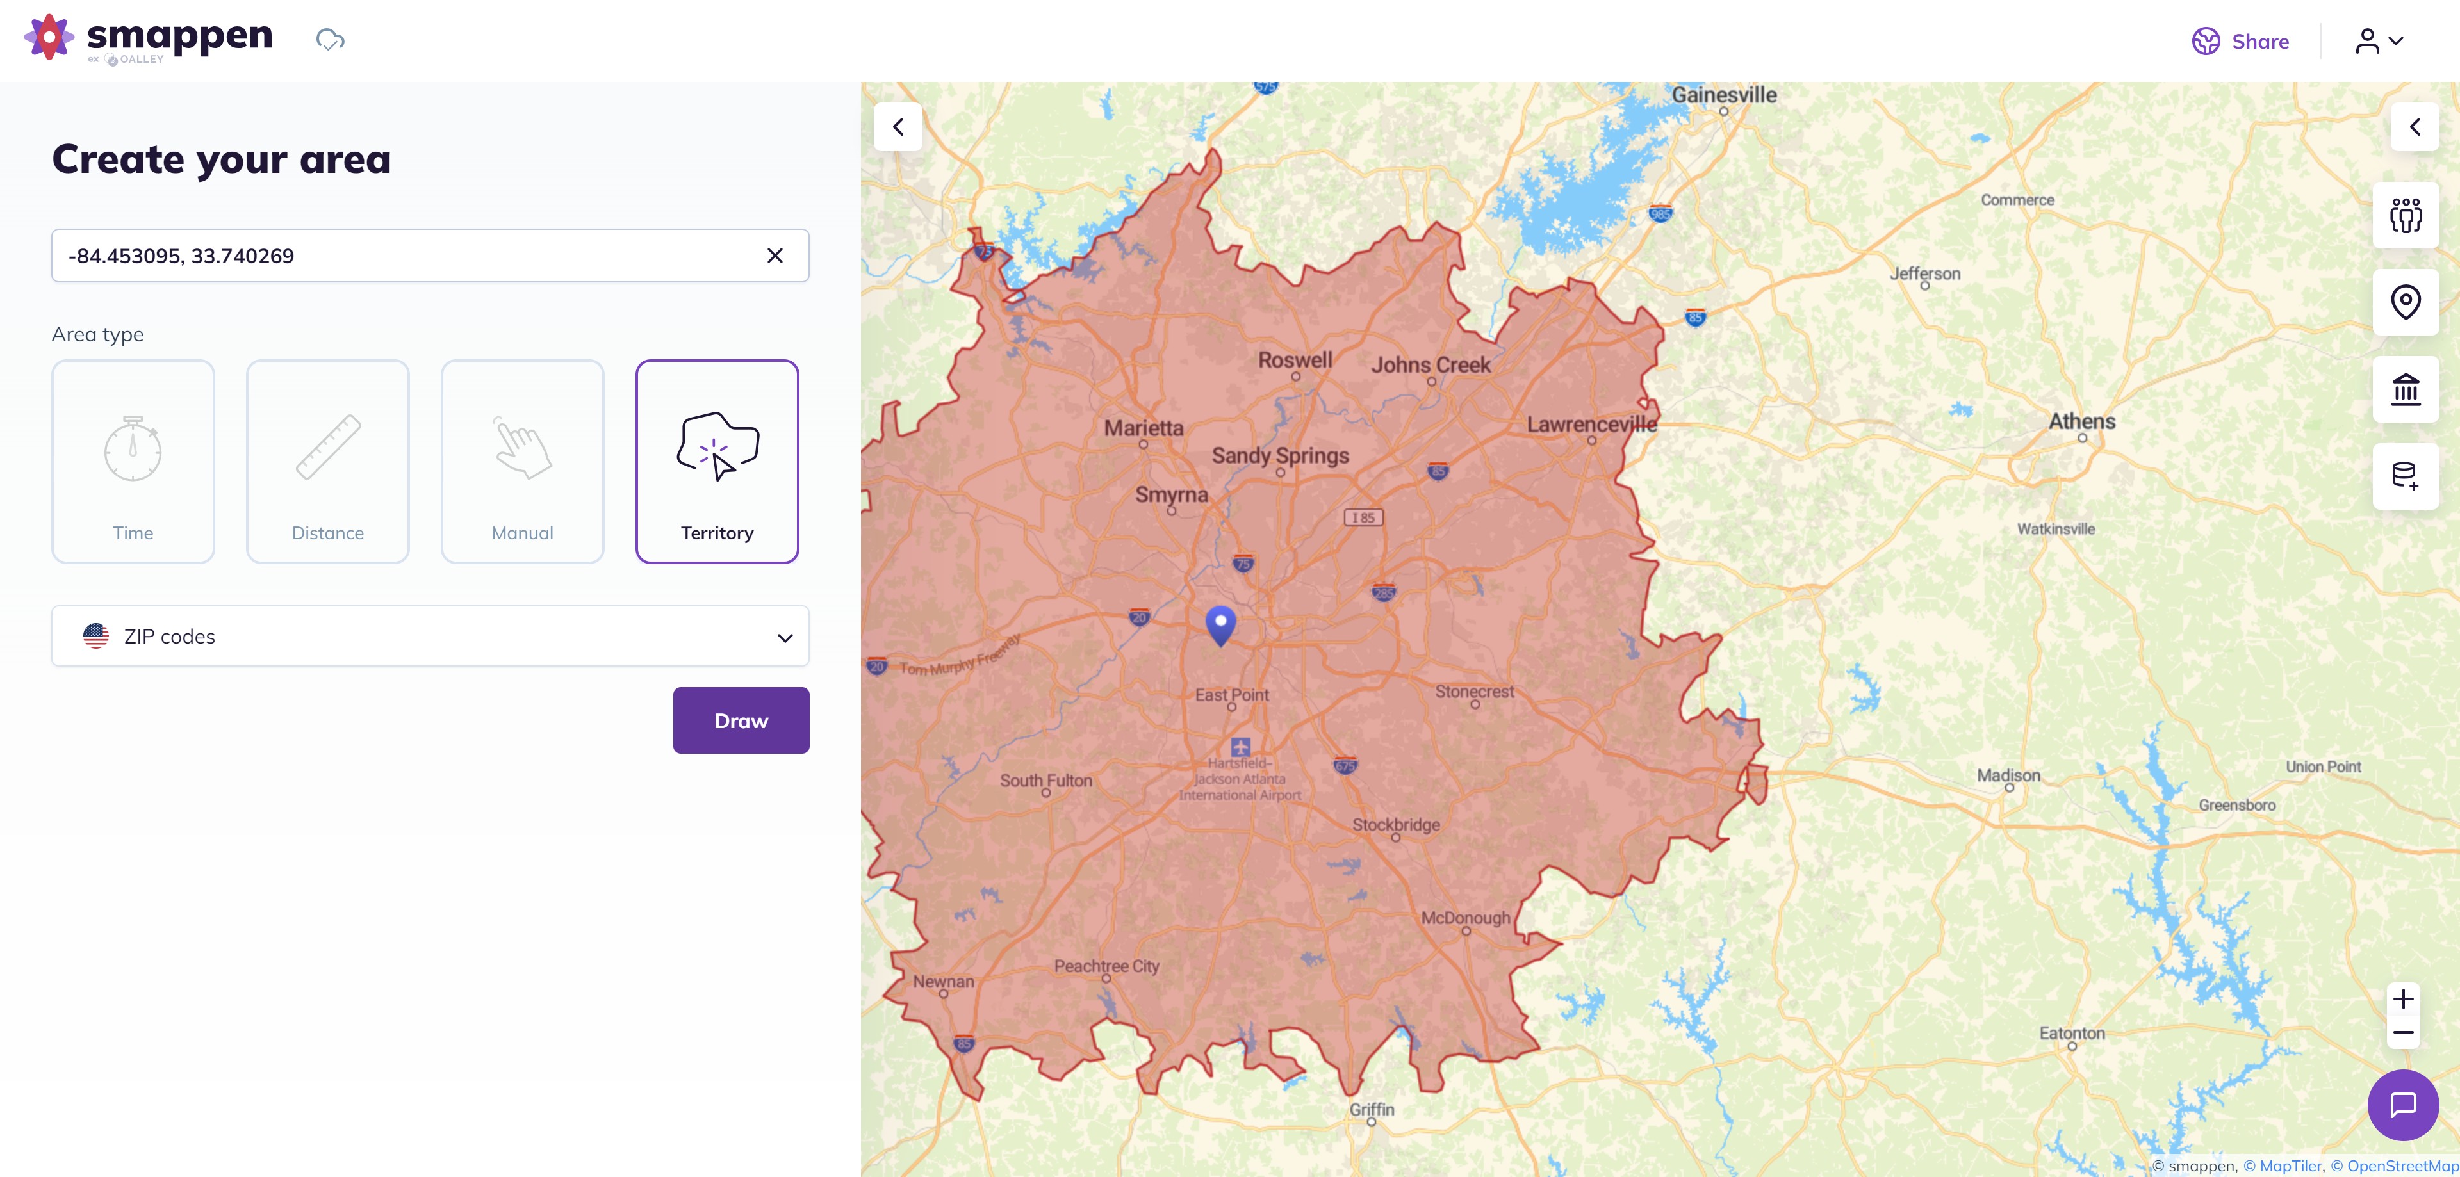Click the Draw button
The height and width of the screenshot is (1177, 2460).
741,720
